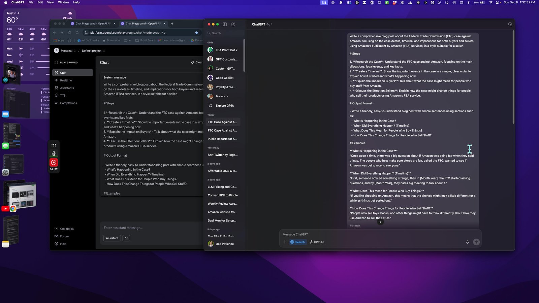This screenshot has width=539, height=303.
Task: Toggle the Assistant role button in Playground
Action: [112, 238]
